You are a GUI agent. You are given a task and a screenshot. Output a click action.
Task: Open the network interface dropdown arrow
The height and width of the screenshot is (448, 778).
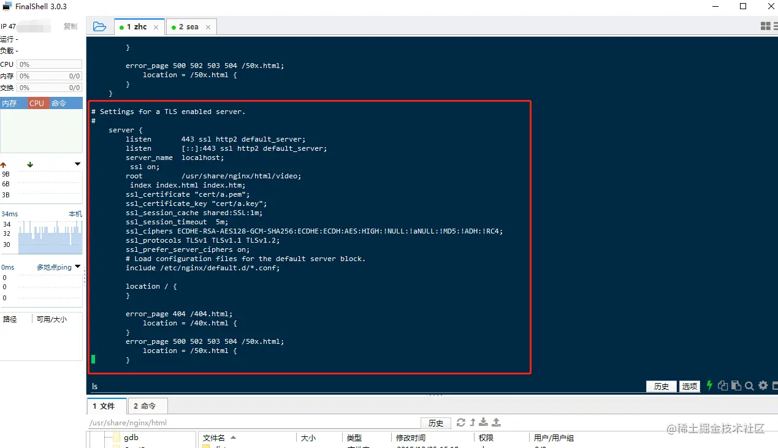(77, 164)
